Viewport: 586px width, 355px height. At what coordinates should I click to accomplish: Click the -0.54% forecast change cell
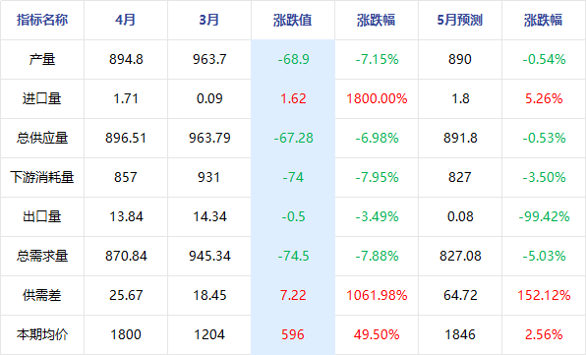point(544,59)
